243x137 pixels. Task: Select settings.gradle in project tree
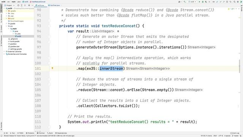pyautogui.click(x=15, y=49)
